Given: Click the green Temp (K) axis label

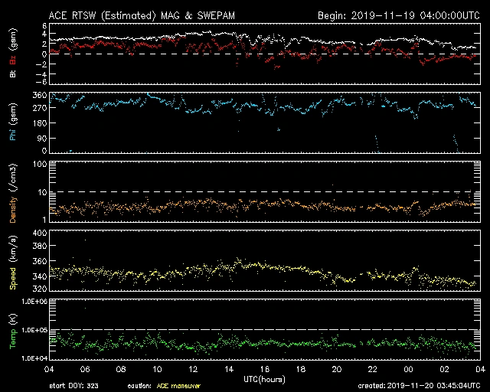Looking at the screenshot, I should (12, 329).
